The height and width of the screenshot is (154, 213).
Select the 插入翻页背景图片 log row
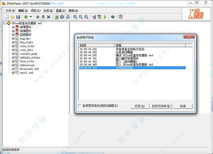click(x=132, y=59)
